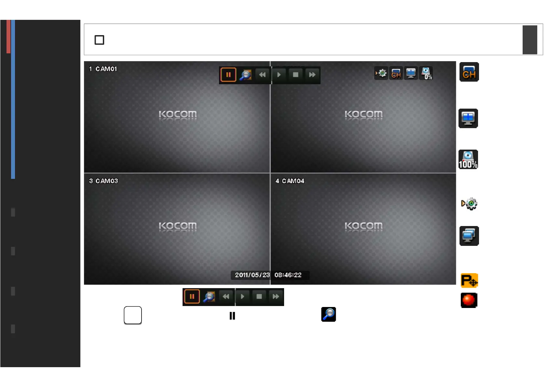The image size is (548, 387).
Task: Tick the empty square in the top header box
Action: (x=99, y=40)
